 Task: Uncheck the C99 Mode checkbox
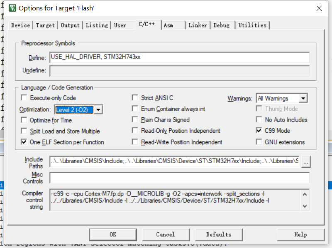259,130
